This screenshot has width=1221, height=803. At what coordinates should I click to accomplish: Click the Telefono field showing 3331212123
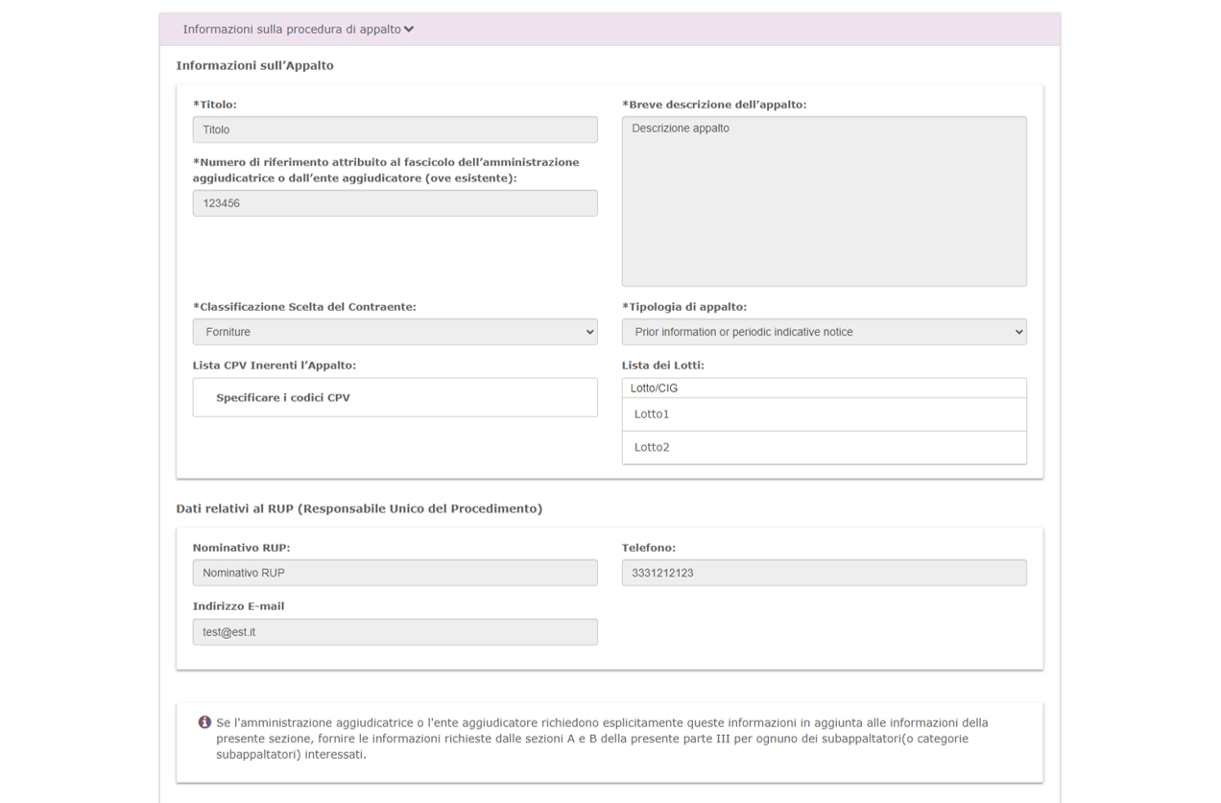pyautogui.click(x=824, y=573)
